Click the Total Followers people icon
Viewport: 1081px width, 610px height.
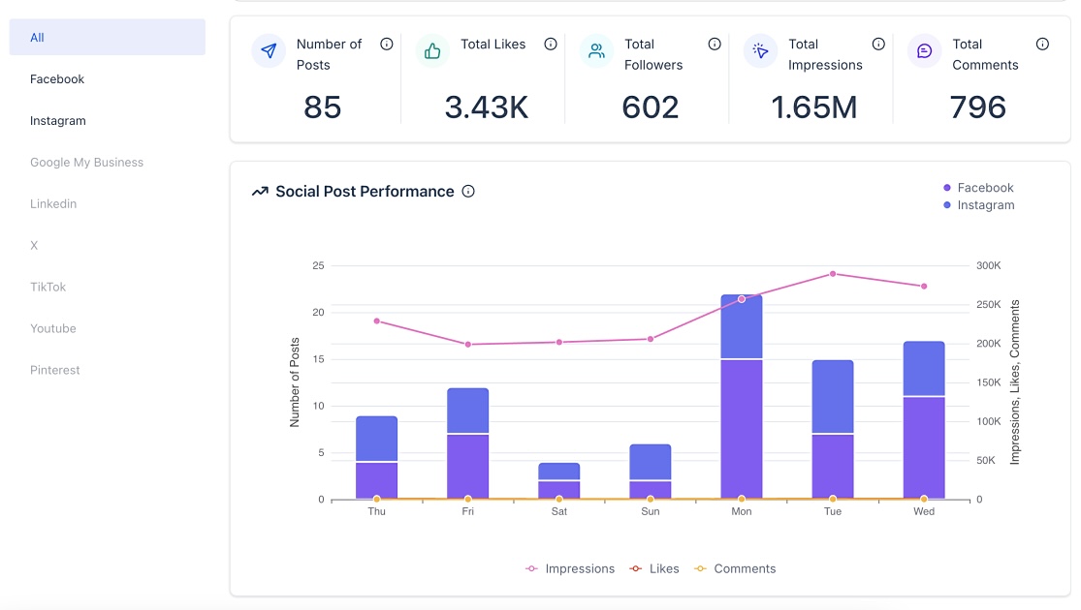[x=596, y=51]
